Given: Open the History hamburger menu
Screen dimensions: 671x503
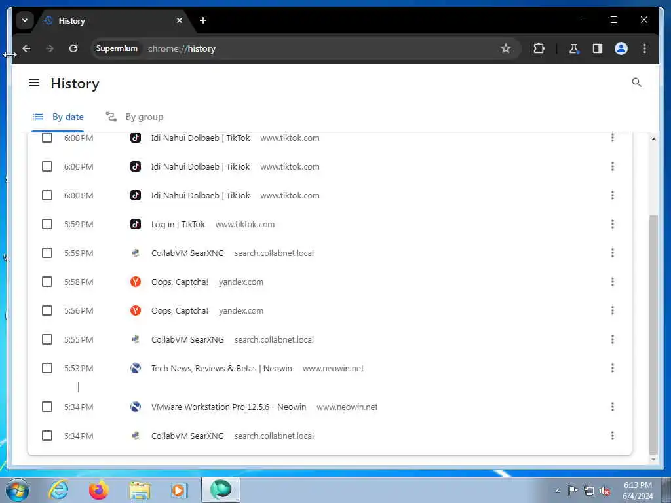Looking at the screenshot, I should (34, 83).
